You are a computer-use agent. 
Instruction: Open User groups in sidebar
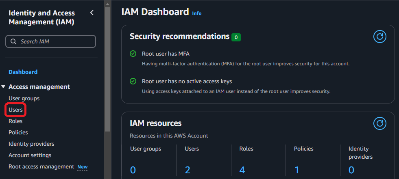coord(24,98)
